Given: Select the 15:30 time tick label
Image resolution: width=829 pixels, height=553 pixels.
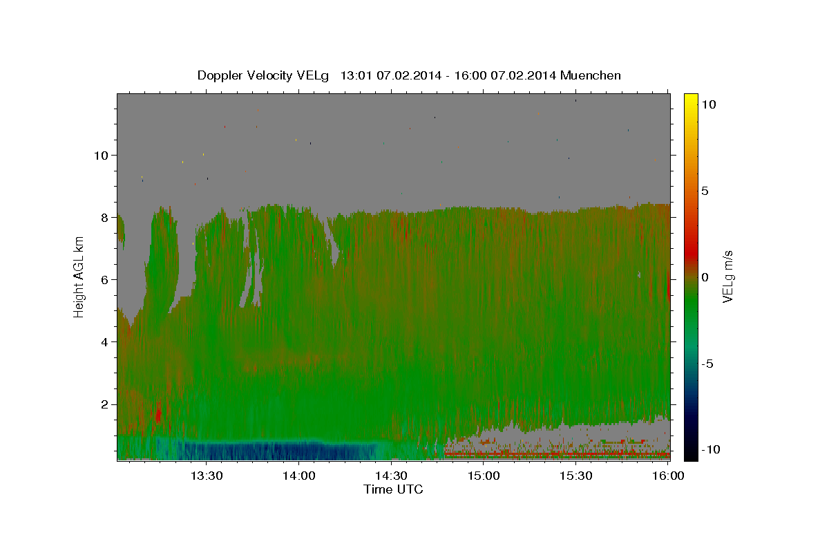Looking at the screenshot, I should coord(575,476).
